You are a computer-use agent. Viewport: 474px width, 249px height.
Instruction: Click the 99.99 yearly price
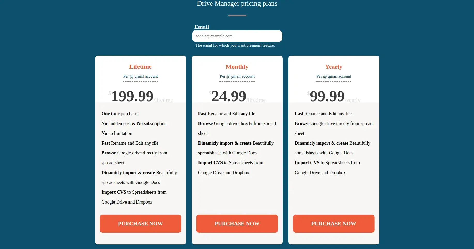click(x=327, y=96)
